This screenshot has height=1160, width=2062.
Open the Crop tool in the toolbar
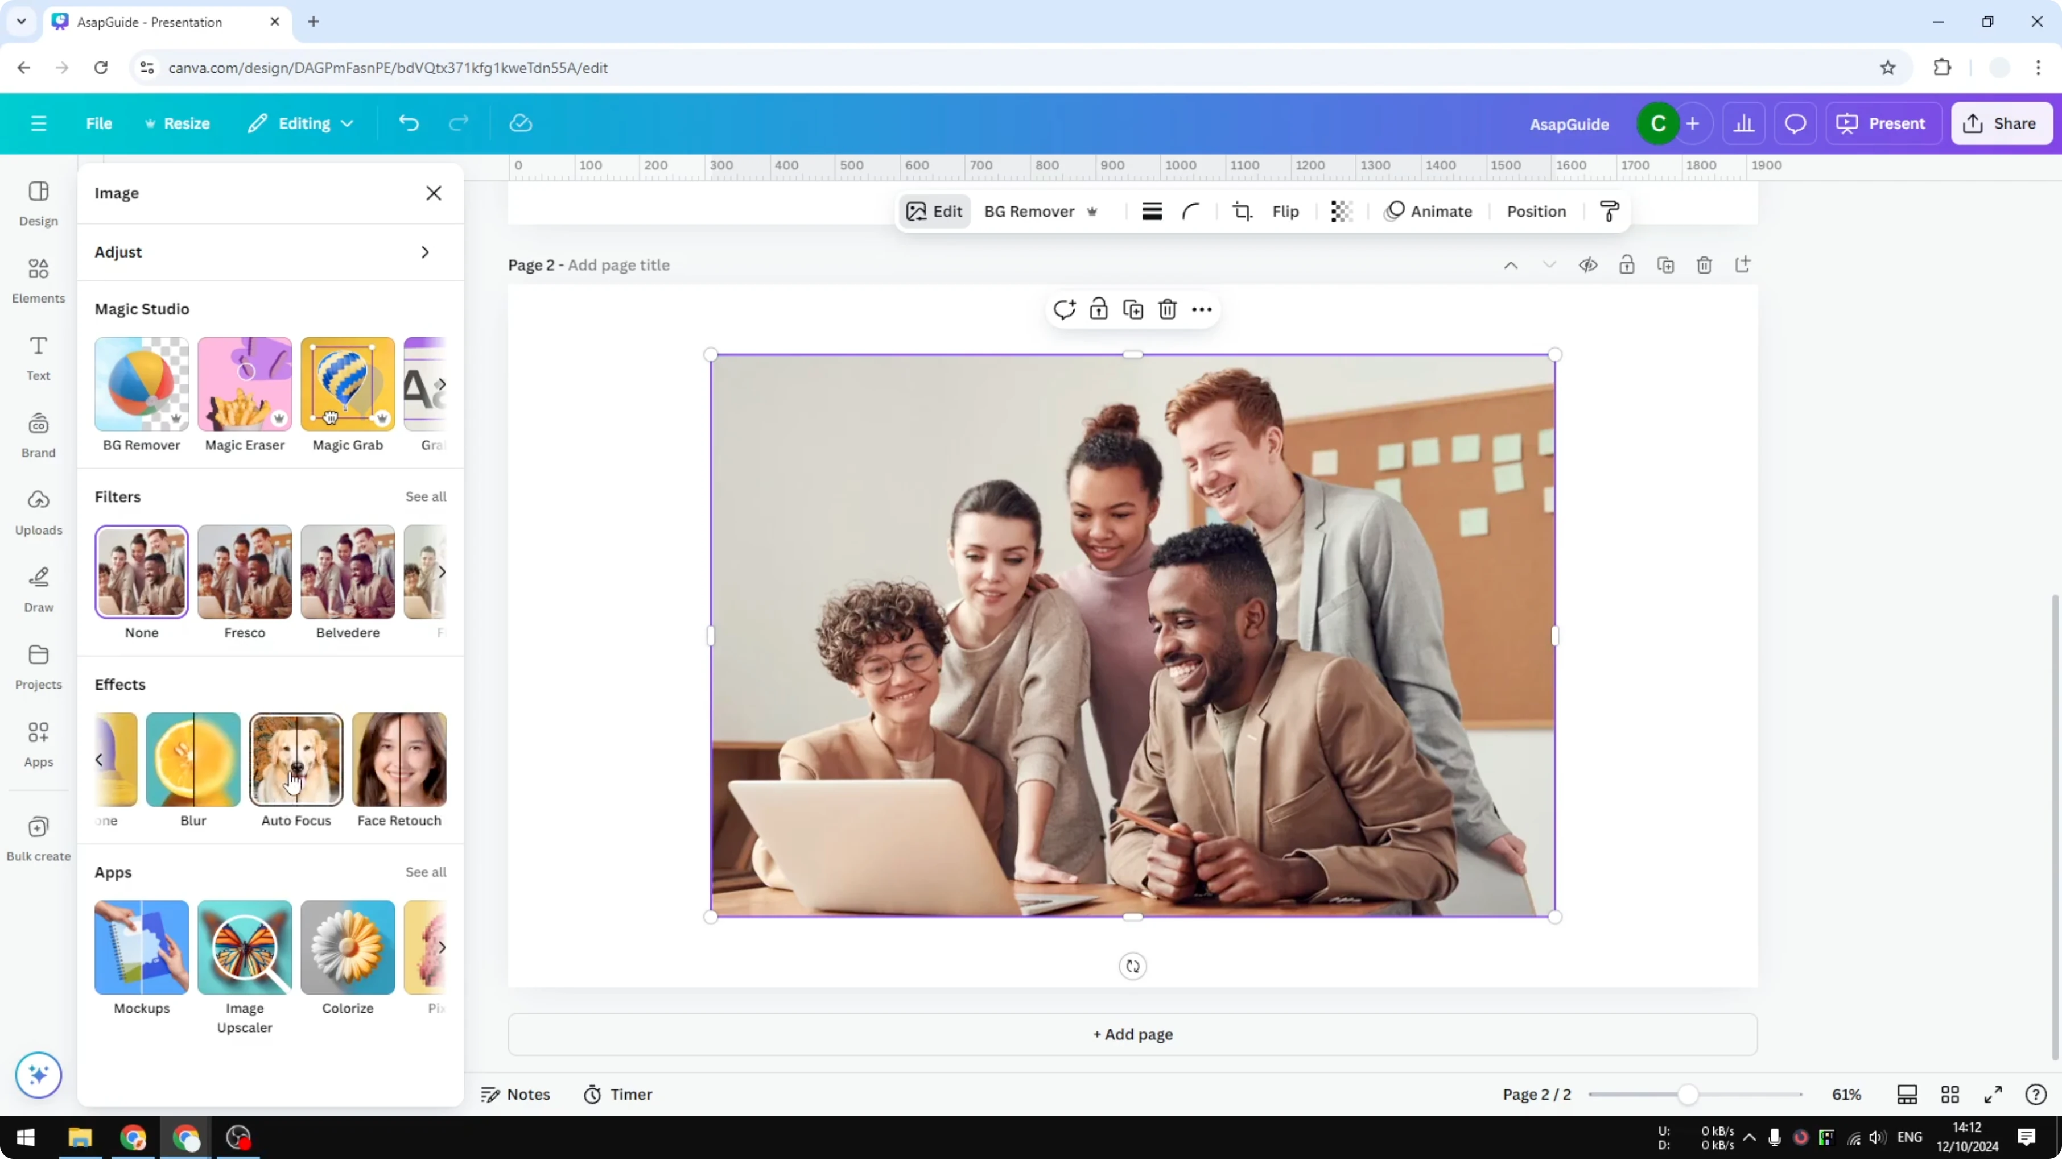[1242, 211]
